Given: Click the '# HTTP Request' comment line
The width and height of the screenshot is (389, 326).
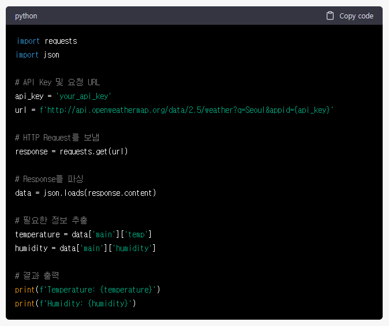Looking at the screenshot, I should click(57, 138).
